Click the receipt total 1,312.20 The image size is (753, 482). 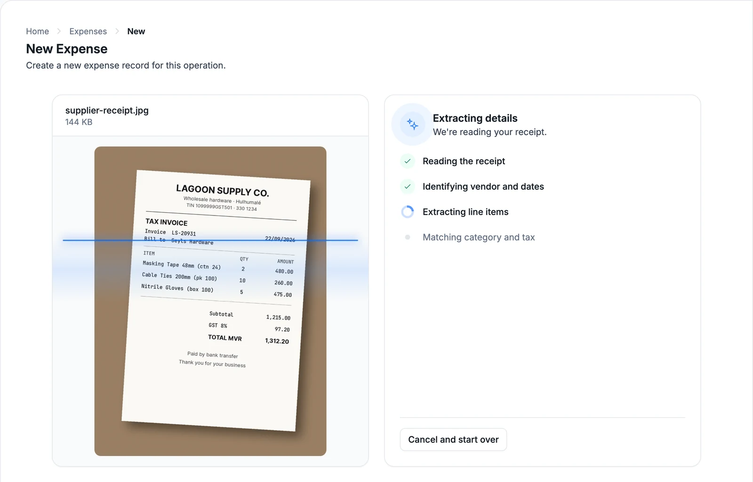[277, 341]
